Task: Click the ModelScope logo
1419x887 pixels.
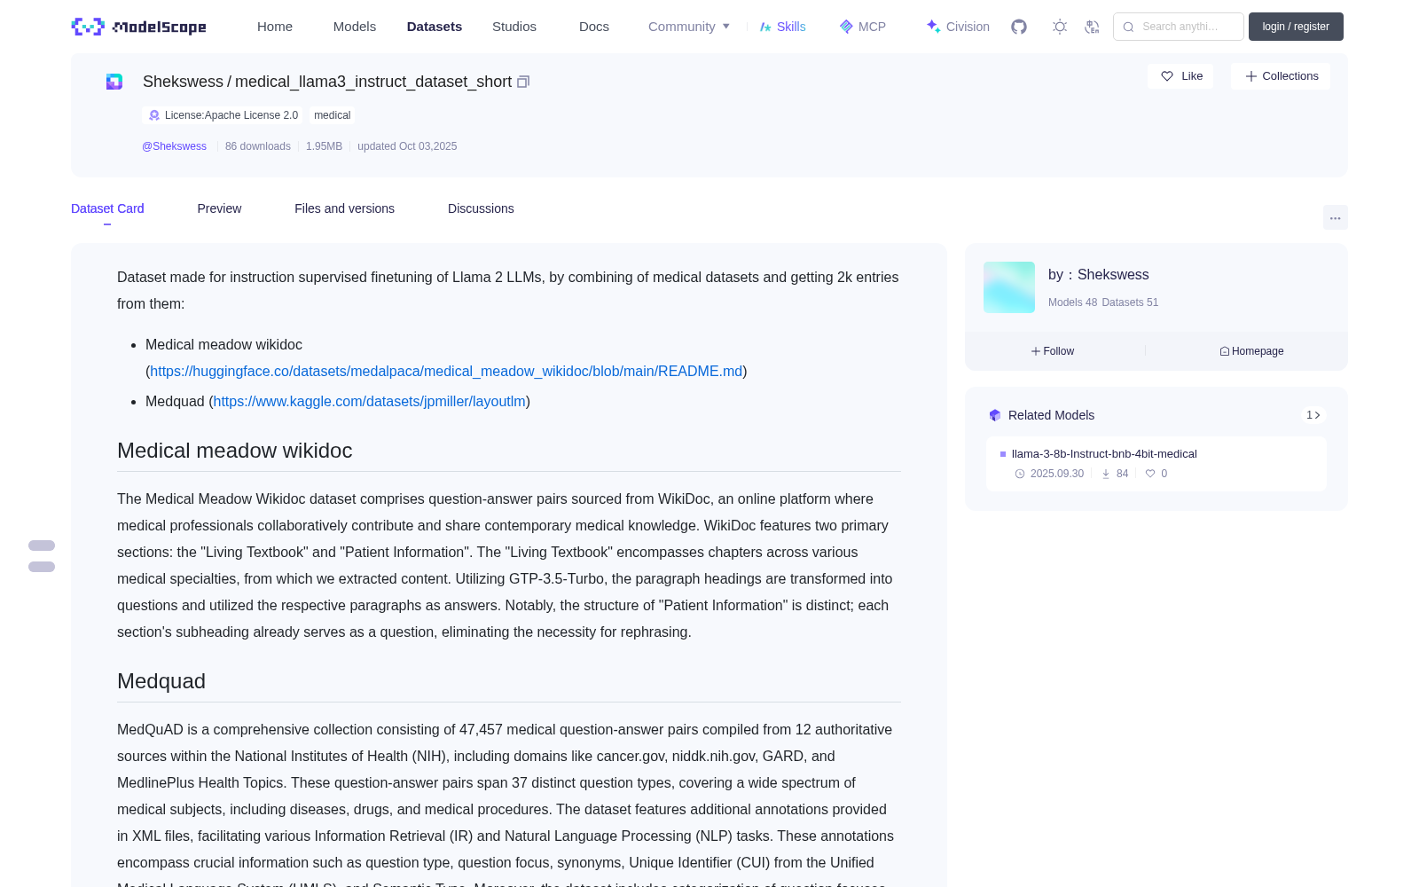Action: [x=139, y=27]
